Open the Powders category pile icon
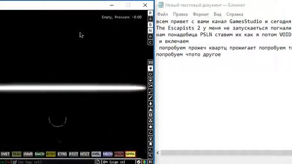The height and width of the screenshot is (164, 292). click(151, 109)
